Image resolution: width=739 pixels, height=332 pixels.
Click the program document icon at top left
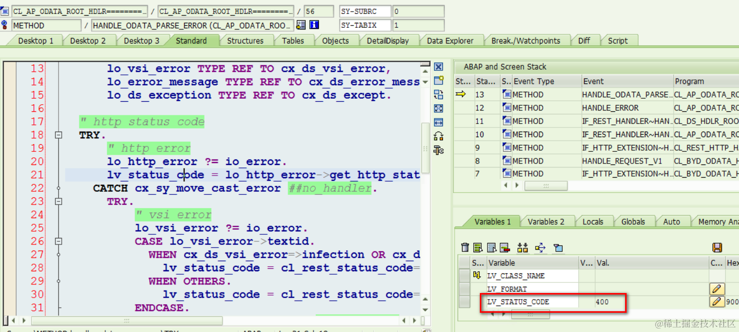click(x=5, y=11)
